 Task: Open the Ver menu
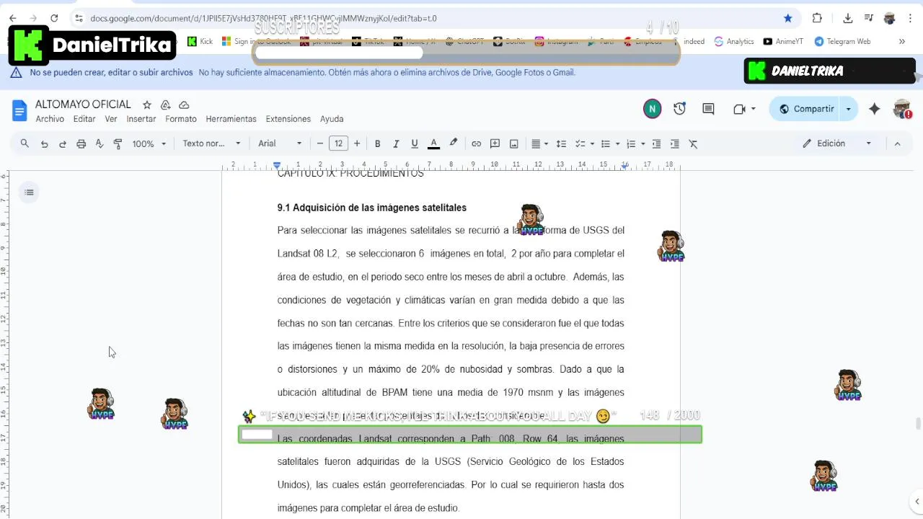(x=111, y=119)
